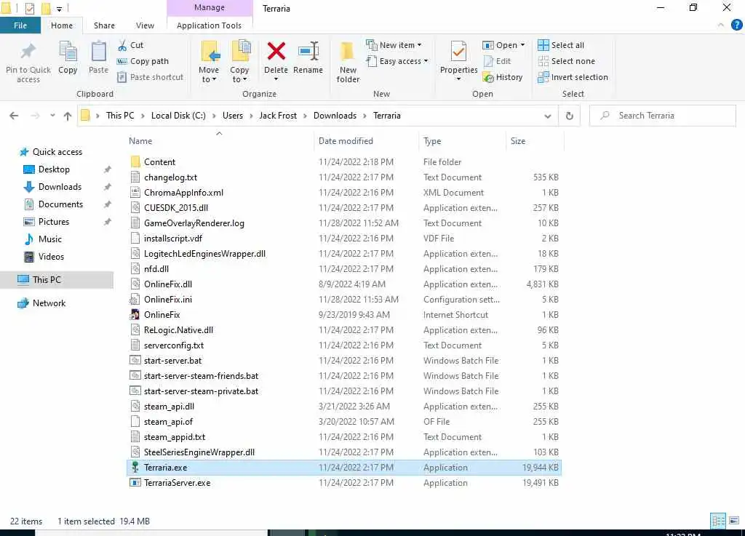
Task: Navigate to Downloads in breadcrumb
Action: [x=335, y=116]
